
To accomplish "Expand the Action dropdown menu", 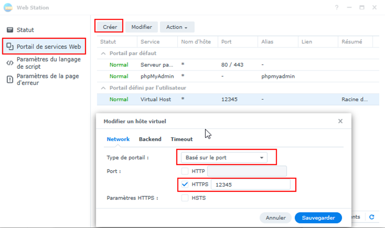I will click(177, 27).
